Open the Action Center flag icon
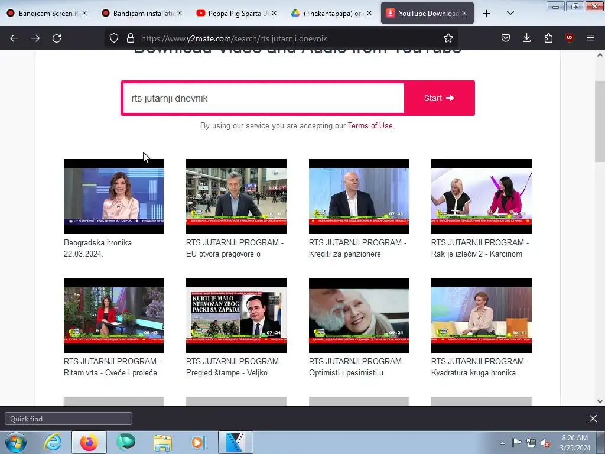The height and width of the screenshot is (454, 605). (x=516, y=443)
